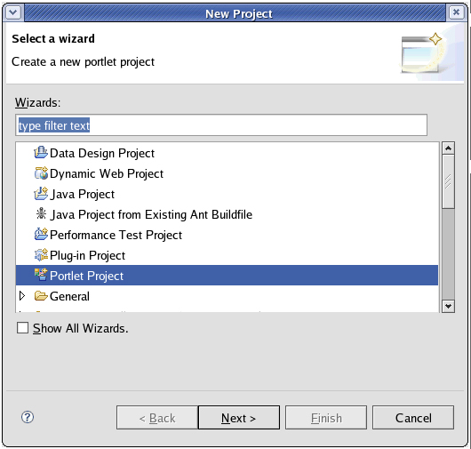The image size is (471, 449).
Task: Go to the next wizard page
Action: [x=239, y=418]
